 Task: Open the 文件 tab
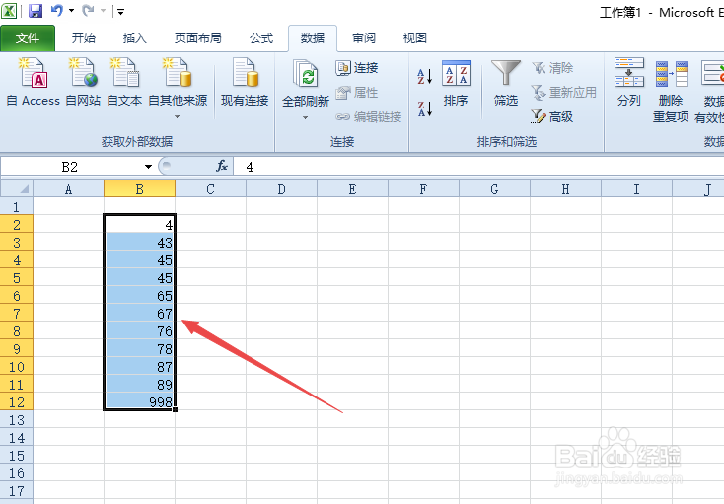pyautogui.click(x=28, y=38)
